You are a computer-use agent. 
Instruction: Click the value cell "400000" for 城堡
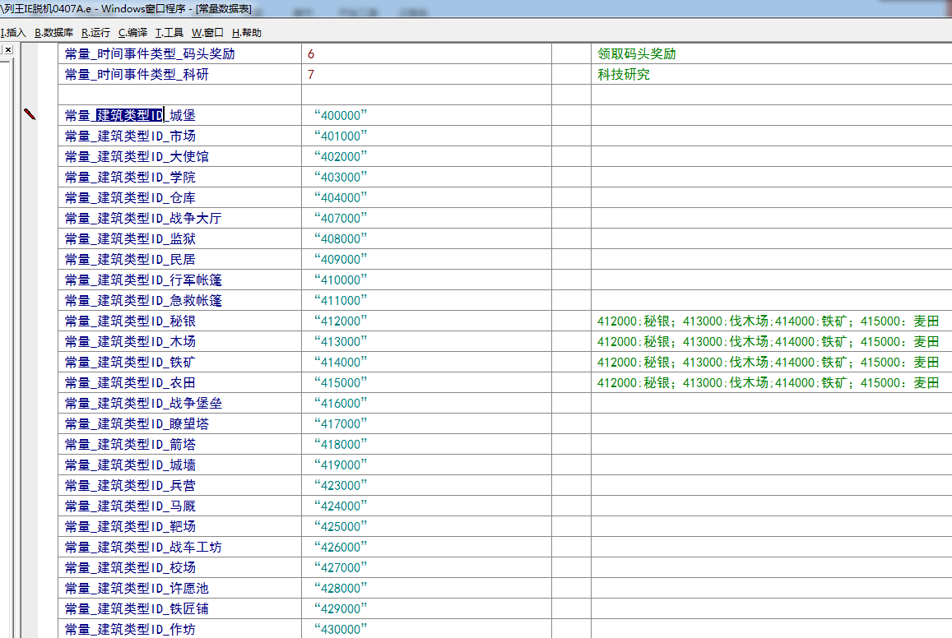click(341, 115)
